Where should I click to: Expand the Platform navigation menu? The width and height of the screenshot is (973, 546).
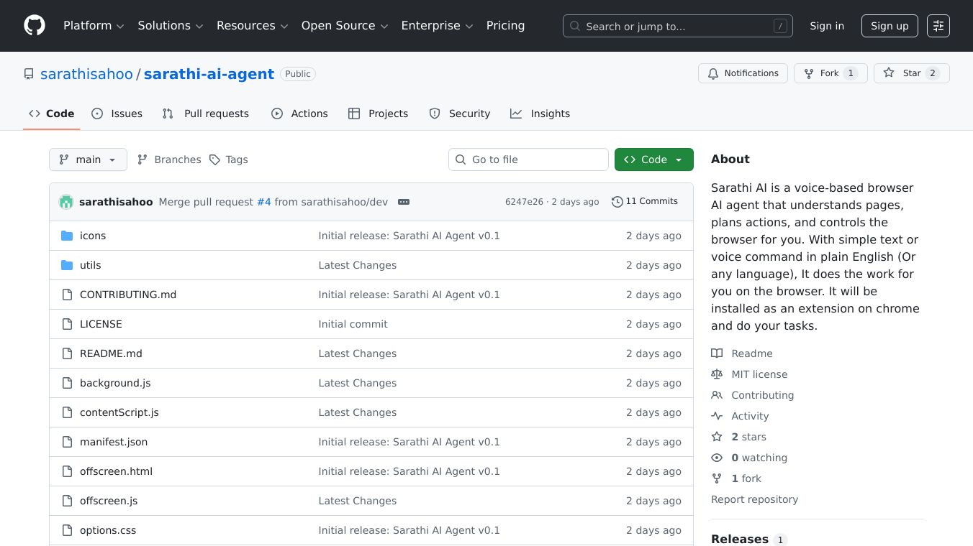click(x=94, y=26)
